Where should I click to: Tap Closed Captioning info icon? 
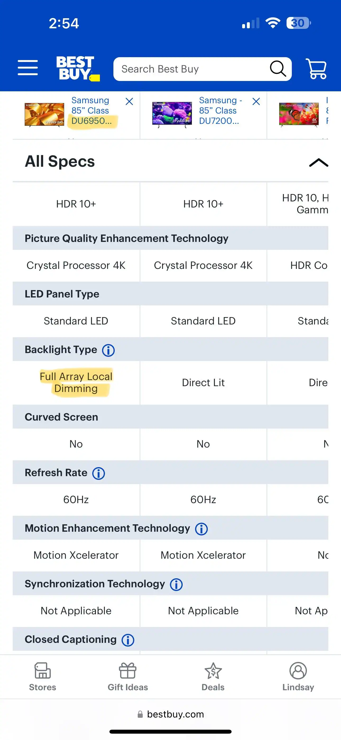click(x=128, y=640)
